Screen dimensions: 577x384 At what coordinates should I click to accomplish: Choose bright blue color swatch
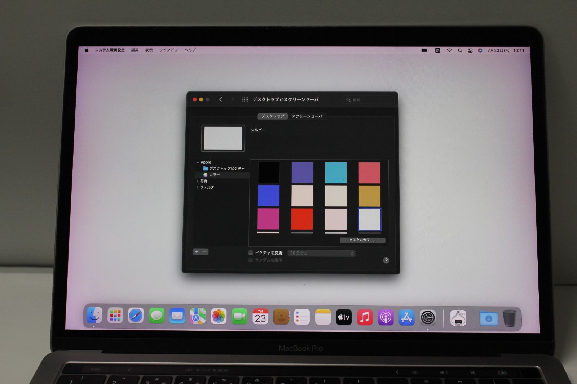pos(269,196)
